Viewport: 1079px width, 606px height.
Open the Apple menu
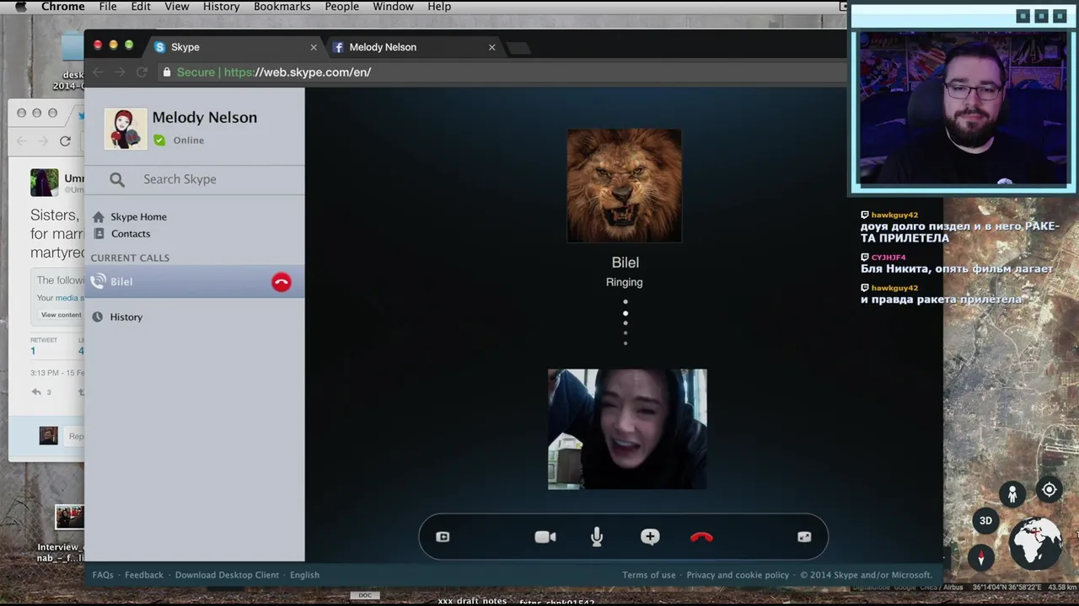[20, 7]
